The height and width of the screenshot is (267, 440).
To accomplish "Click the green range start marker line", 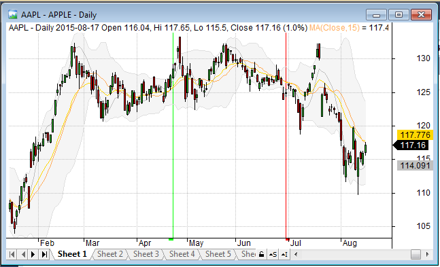I will pos(173,135).
